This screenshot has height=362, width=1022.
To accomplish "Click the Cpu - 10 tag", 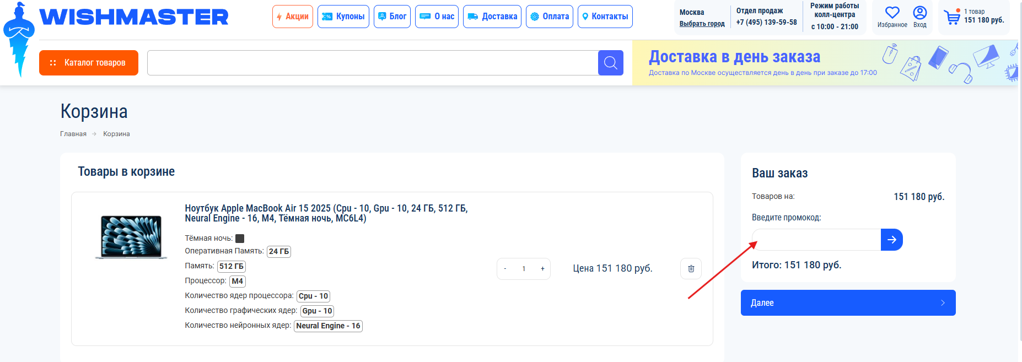I will point(314,296).
